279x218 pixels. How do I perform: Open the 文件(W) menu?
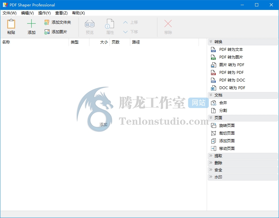tap(10, 13)
